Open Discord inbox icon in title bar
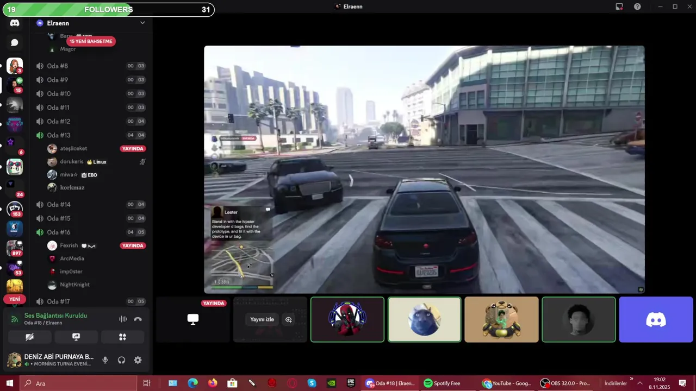Viewport: 696px width, 391px height. (x=619, y=7)
